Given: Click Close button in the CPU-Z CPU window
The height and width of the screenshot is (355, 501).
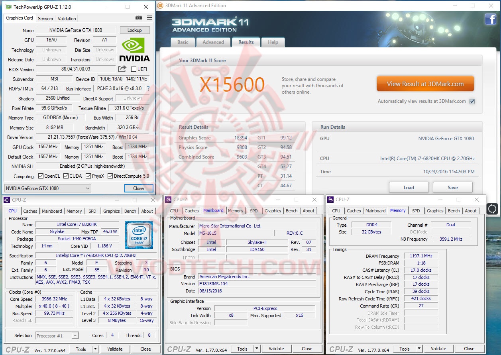Looking at the screenshot, I should 145,349.
